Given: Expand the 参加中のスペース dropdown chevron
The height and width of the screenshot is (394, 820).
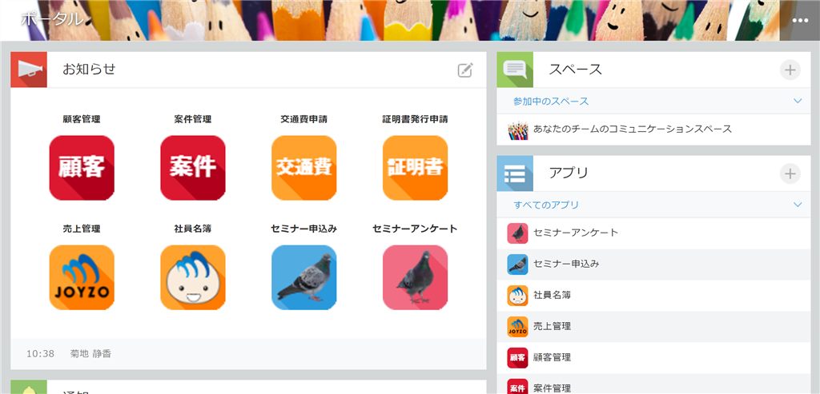Looking at the screenshot, I should [797, 101].
